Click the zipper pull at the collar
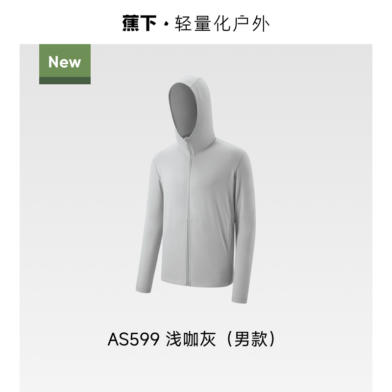392x392 pixels. coord(187,143)
